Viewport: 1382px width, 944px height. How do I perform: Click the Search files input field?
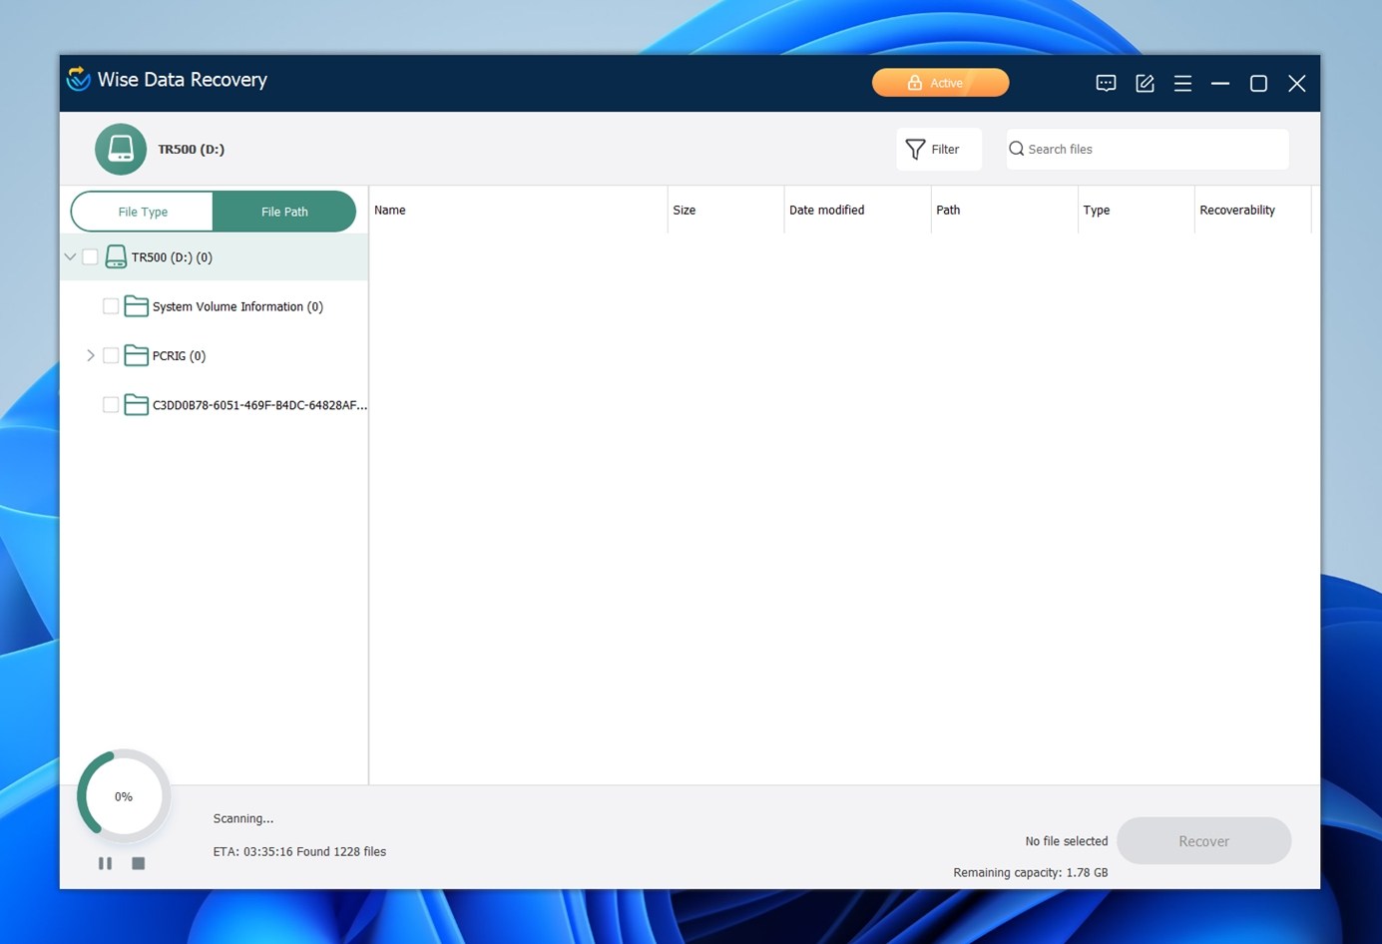point(1148,149)
